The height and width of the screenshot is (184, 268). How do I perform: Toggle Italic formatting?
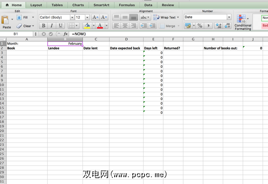point(52,26)
